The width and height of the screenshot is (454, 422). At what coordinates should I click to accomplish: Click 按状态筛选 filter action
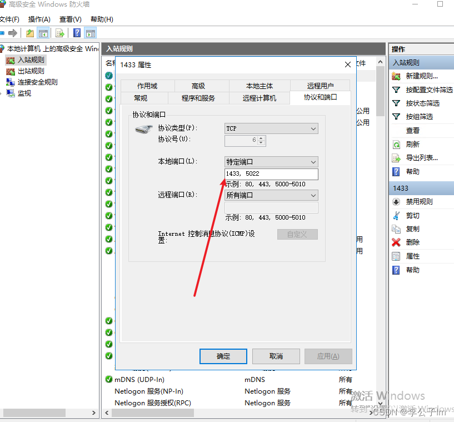point(422,103)
